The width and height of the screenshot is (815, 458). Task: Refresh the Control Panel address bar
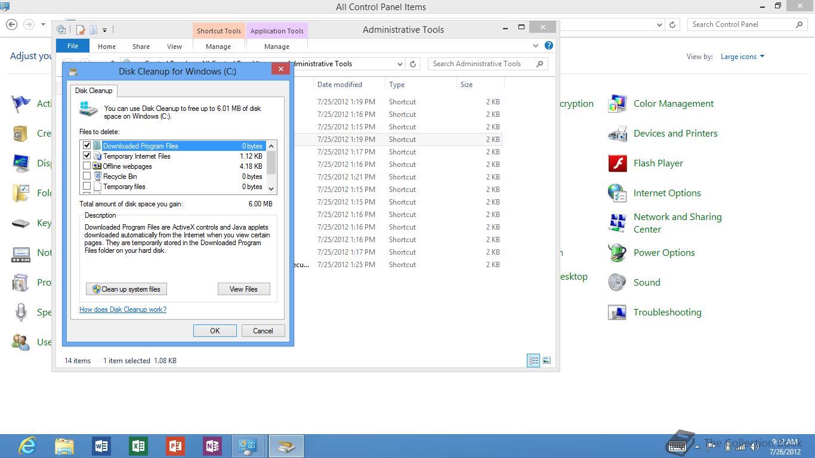[x=672, y=24]
